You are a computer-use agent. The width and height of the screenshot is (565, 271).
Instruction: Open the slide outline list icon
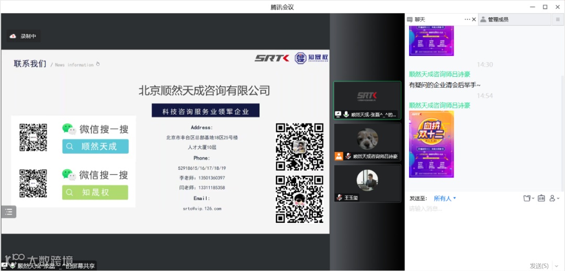click(x=9, y=212)
